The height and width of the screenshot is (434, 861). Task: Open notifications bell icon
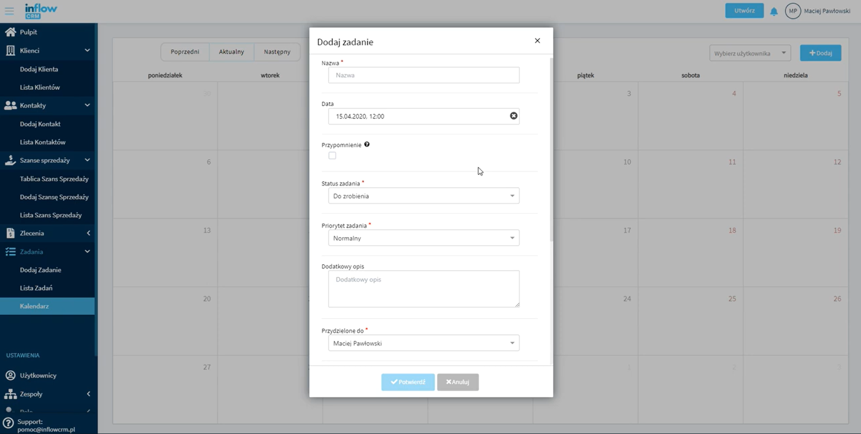click(773, 12)
